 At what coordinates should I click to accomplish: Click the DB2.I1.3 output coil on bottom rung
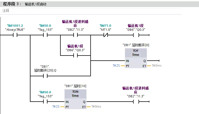point(136,102)
